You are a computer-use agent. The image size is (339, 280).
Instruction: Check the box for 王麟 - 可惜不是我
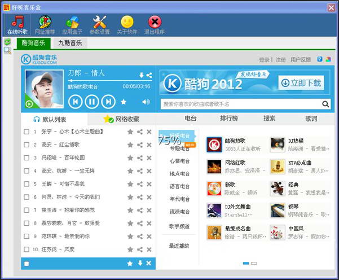click(27, 184)
